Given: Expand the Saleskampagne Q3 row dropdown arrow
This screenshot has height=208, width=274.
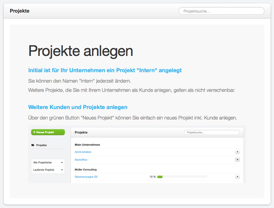Looking at the screenshot, I should pos(237,177).
